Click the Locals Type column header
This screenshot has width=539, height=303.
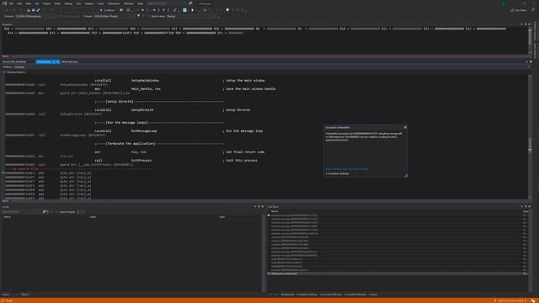[x=222, y=217]
